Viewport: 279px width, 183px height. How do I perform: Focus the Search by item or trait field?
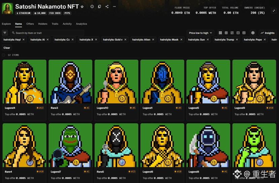[47, 33]
